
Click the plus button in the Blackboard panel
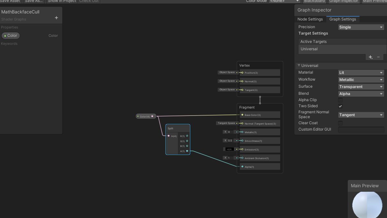tap(56, 18)
